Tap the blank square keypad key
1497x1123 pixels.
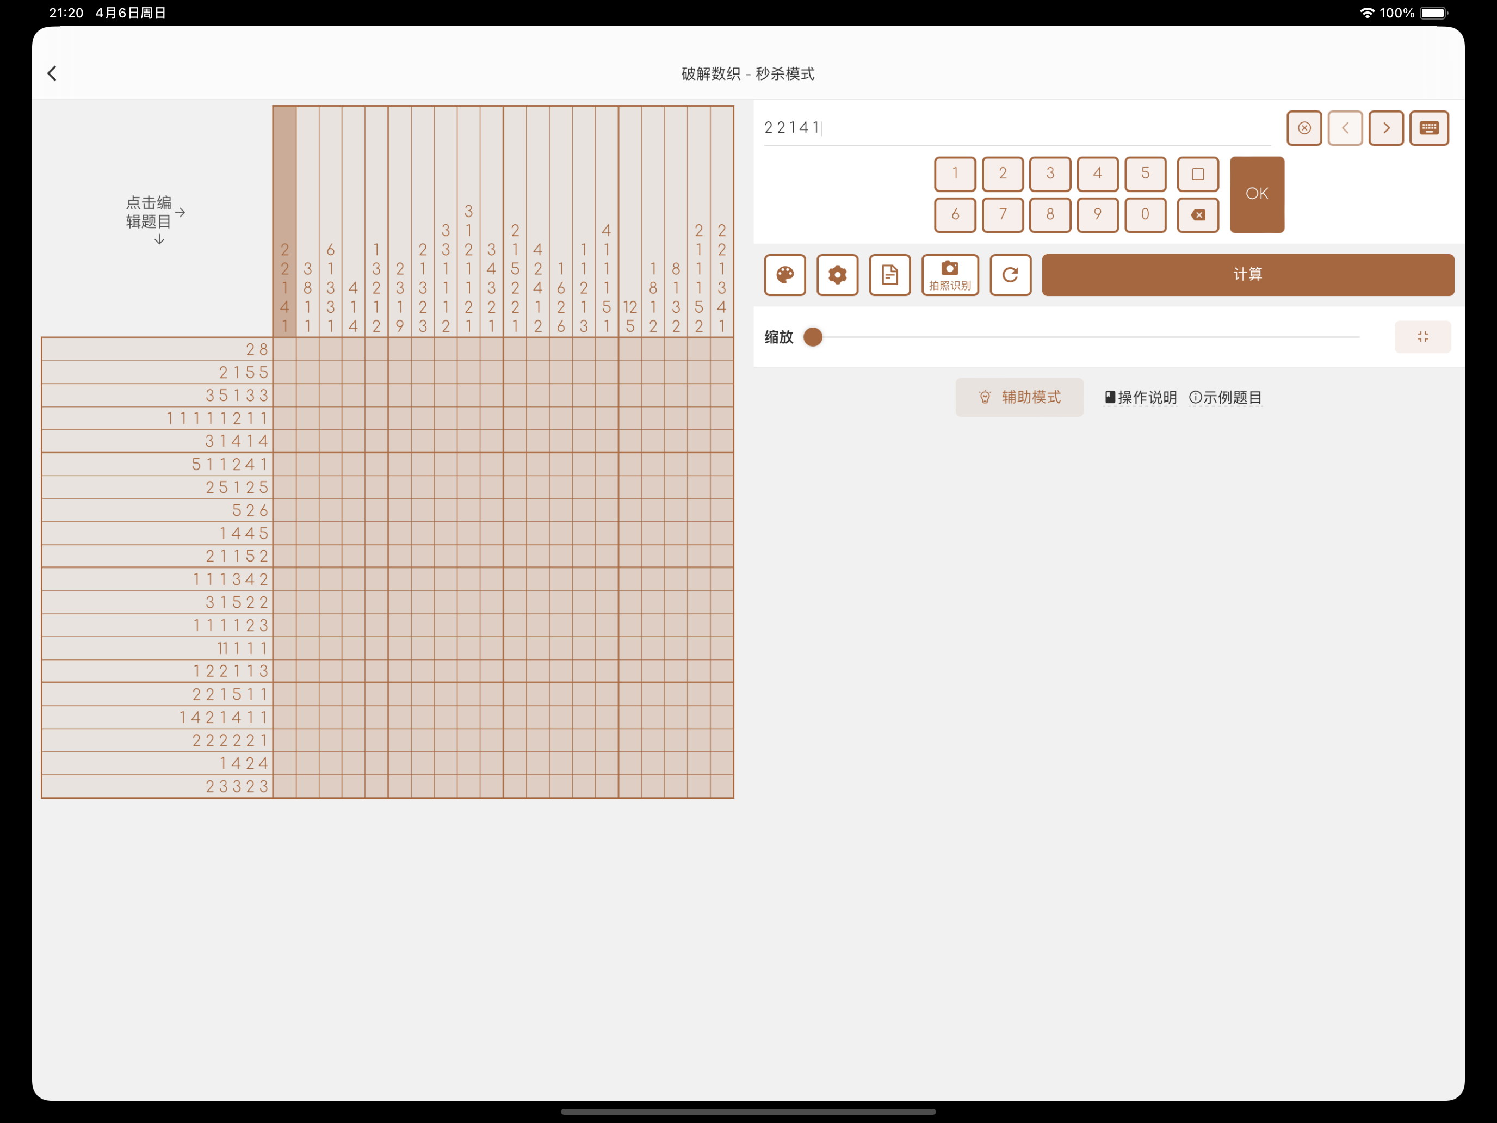(x=1197, y=174)
